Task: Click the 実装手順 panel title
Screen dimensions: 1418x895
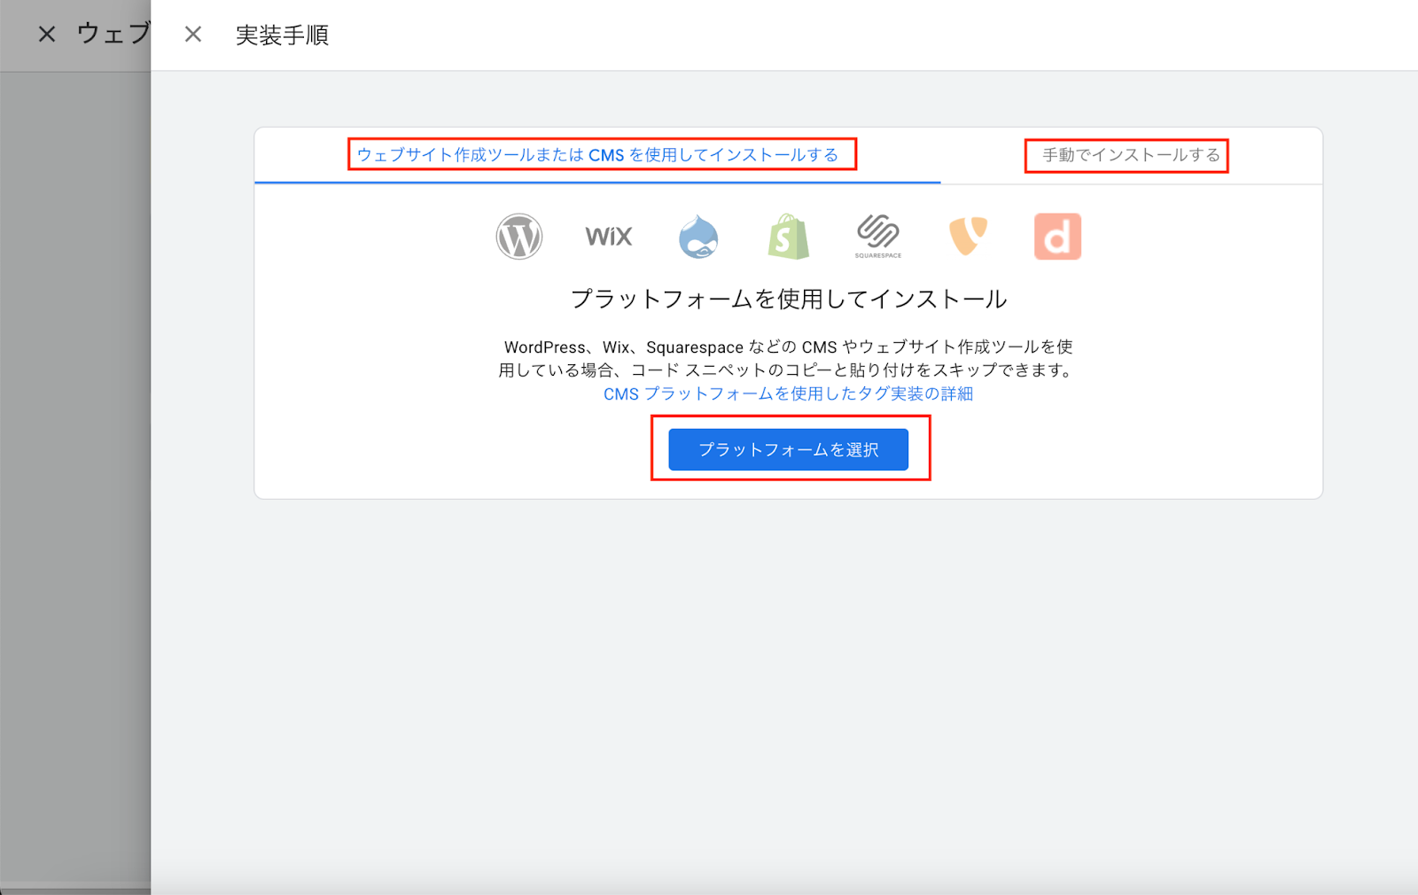Action: (282, 35)
